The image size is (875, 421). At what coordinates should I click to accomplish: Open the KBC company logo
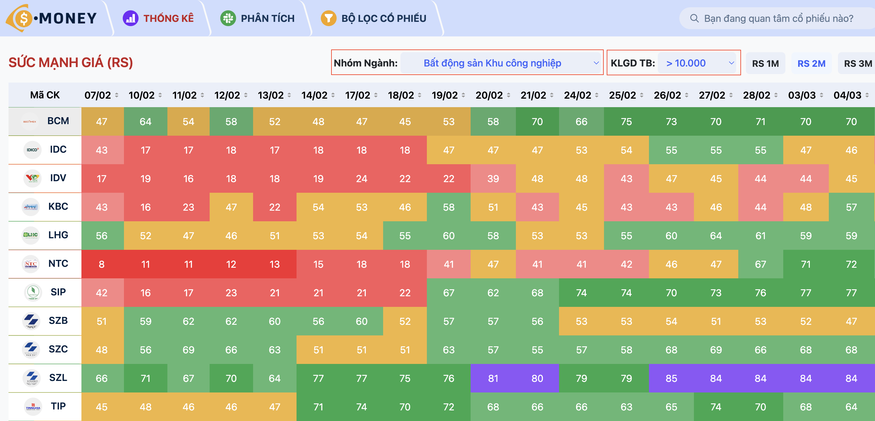click(31, 207)
